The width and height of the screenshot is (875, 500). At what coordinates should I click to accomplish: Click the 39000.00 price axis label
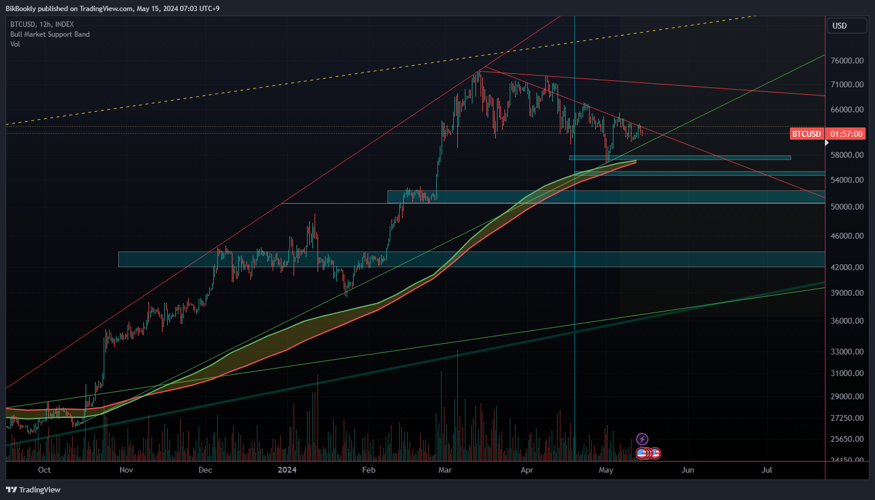coord(847,293)
